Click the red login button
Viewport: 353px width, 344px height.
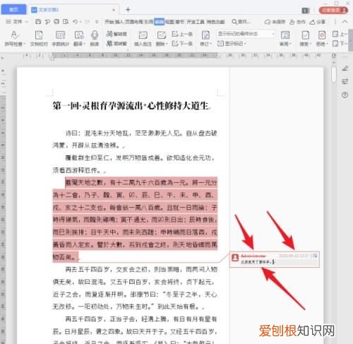pyautogui.click(x=333, y=10)
